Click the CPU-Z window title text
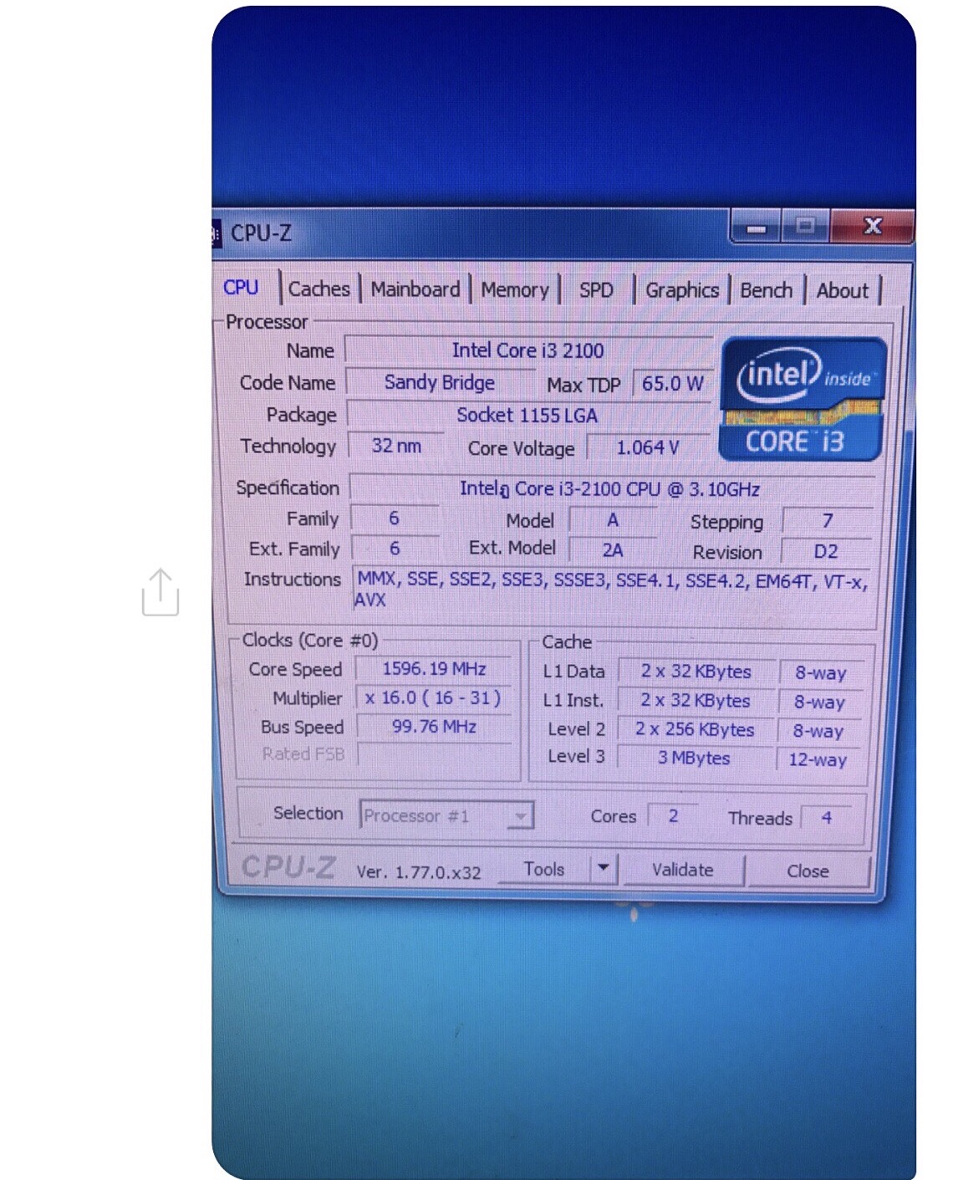The image size is (963, 1180). tap(261, 233)
